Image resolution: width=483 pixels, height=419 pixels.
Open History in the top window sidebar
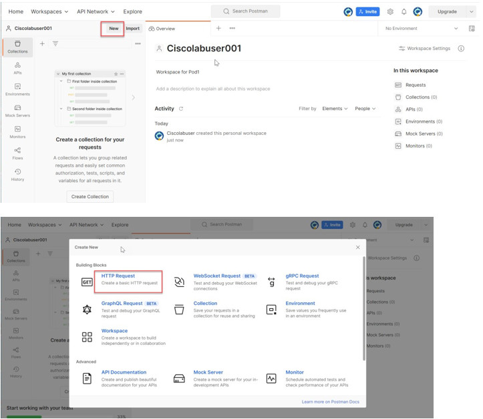pyautogui.click(x=17, y=174)
